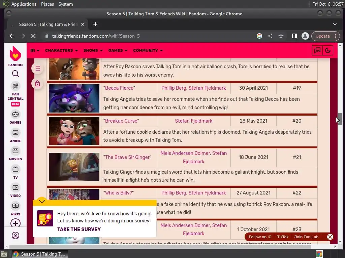Open Fan Central rocket icon
Viewport: 345px width, 258px height.
[15, 86]
